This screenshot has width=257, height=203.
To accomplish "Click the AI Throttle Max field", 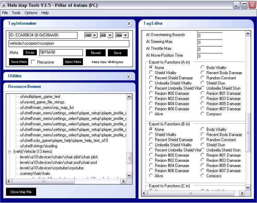I will [210, 49].
